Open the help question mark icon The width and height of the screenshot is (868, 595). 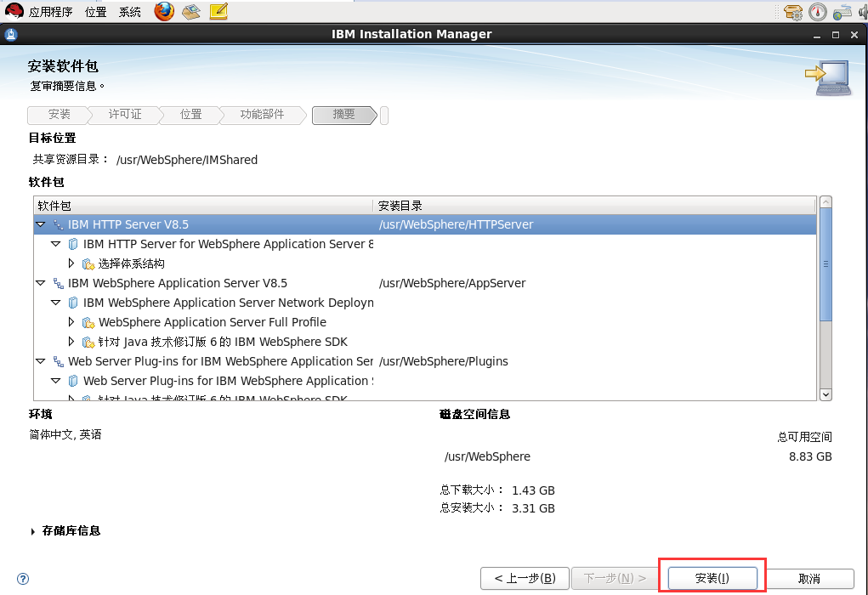(x=23, y=579)
